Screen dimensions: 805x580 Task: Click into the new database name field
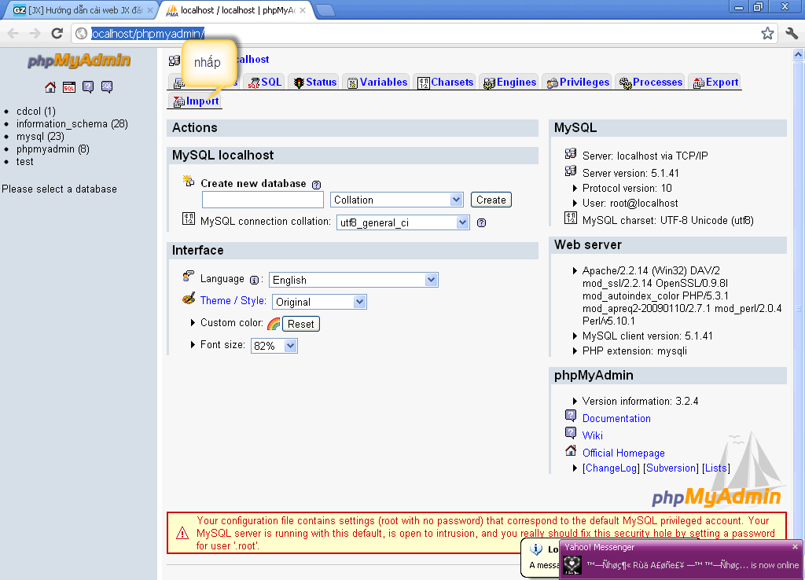tap(263, 200)
